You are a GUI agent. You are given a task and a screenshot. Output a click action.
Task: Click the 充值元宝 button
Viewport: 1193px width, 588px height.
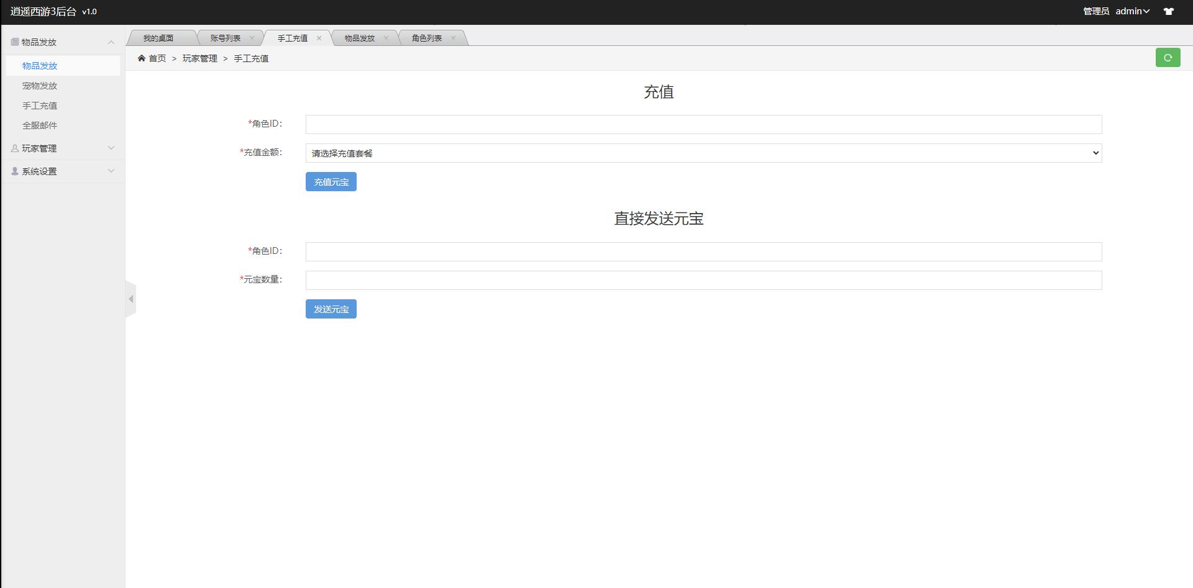coord(331,181)
